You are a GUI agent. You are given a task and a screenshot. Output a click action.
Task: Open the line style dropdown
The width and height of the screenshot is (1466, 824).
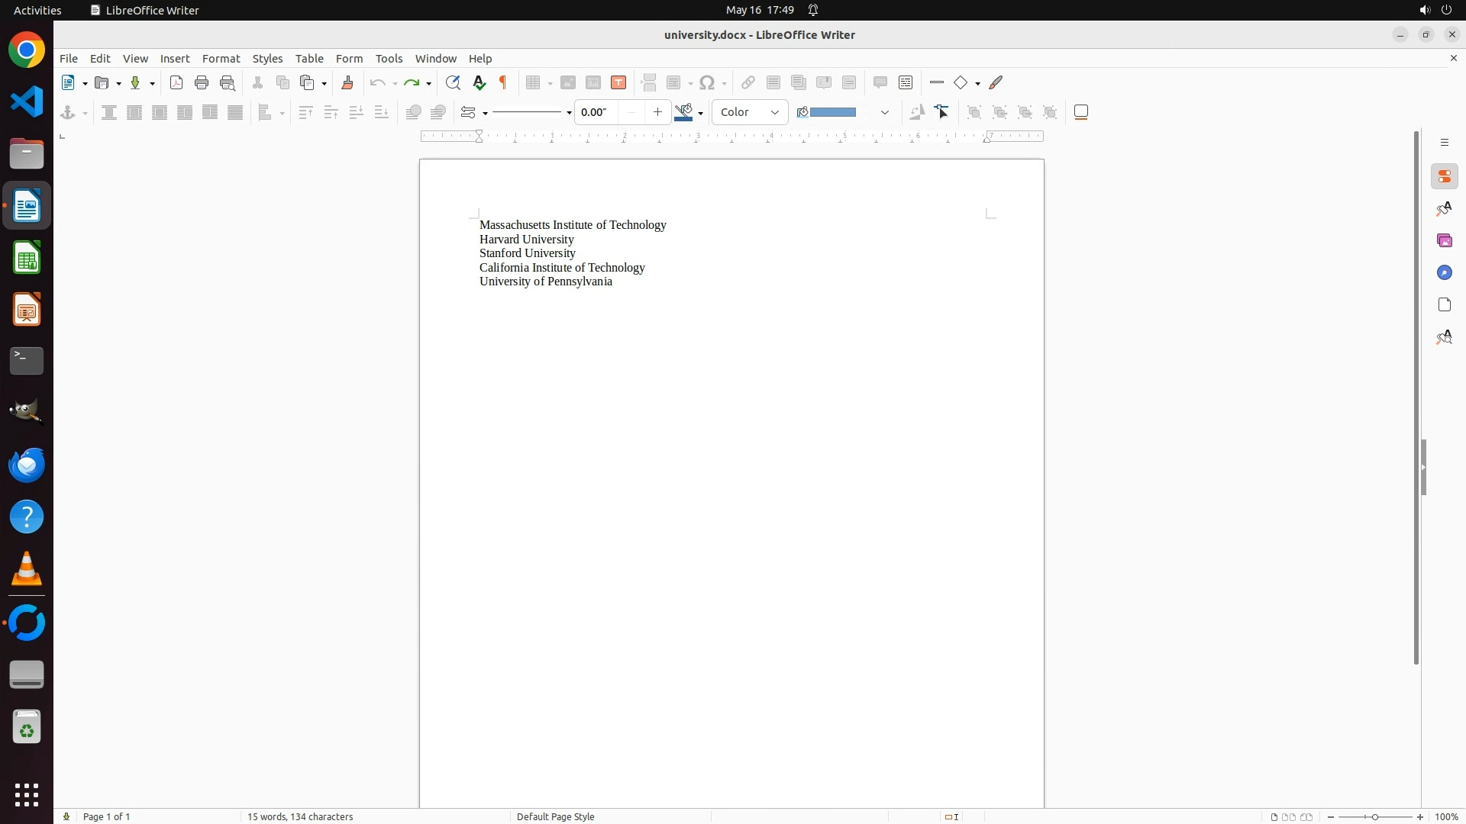[x=569, y=113]
